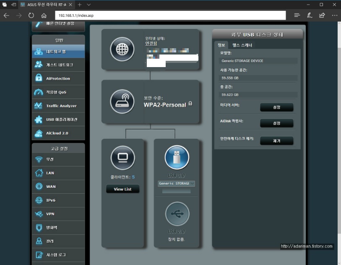Open Firewall (방화벽) settings
Screen dimensions: 341x265
[x=58, y=228]
